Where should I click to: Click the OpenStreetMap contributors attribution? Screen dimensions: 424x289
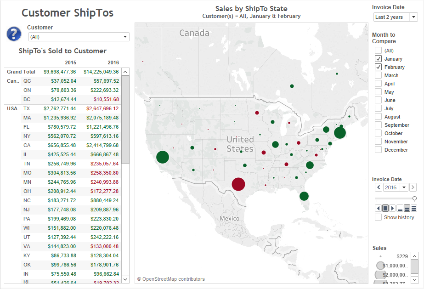[171, 279]
